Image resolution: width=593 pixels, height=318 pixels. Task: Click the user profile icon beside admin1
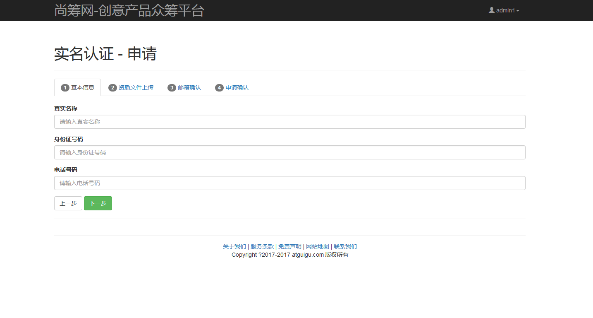point(491,10)
